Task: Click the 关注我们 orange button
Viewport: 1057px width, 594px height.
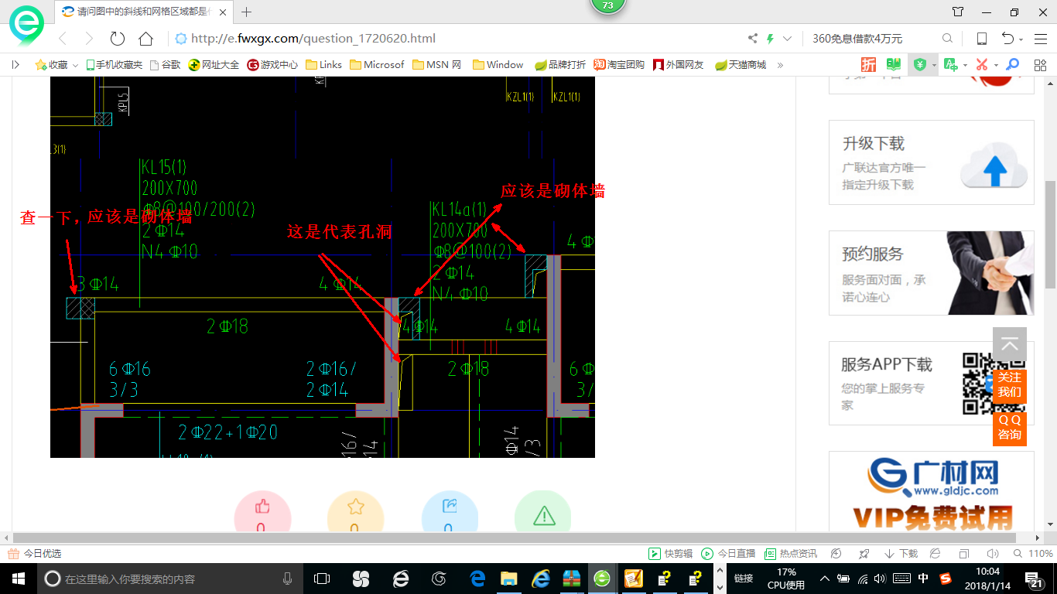Action: pos(1010,384)
